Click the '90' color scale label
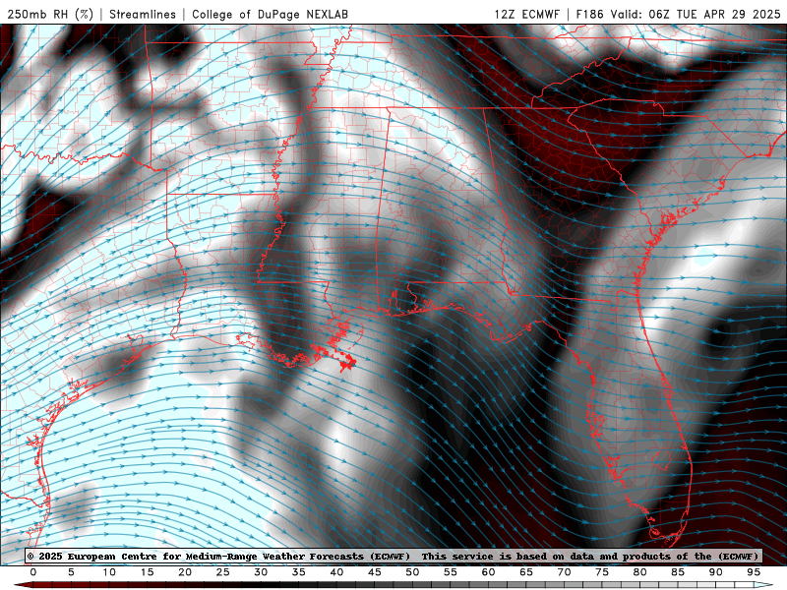The height and width of the screenshot is (590, 787). 716,572
